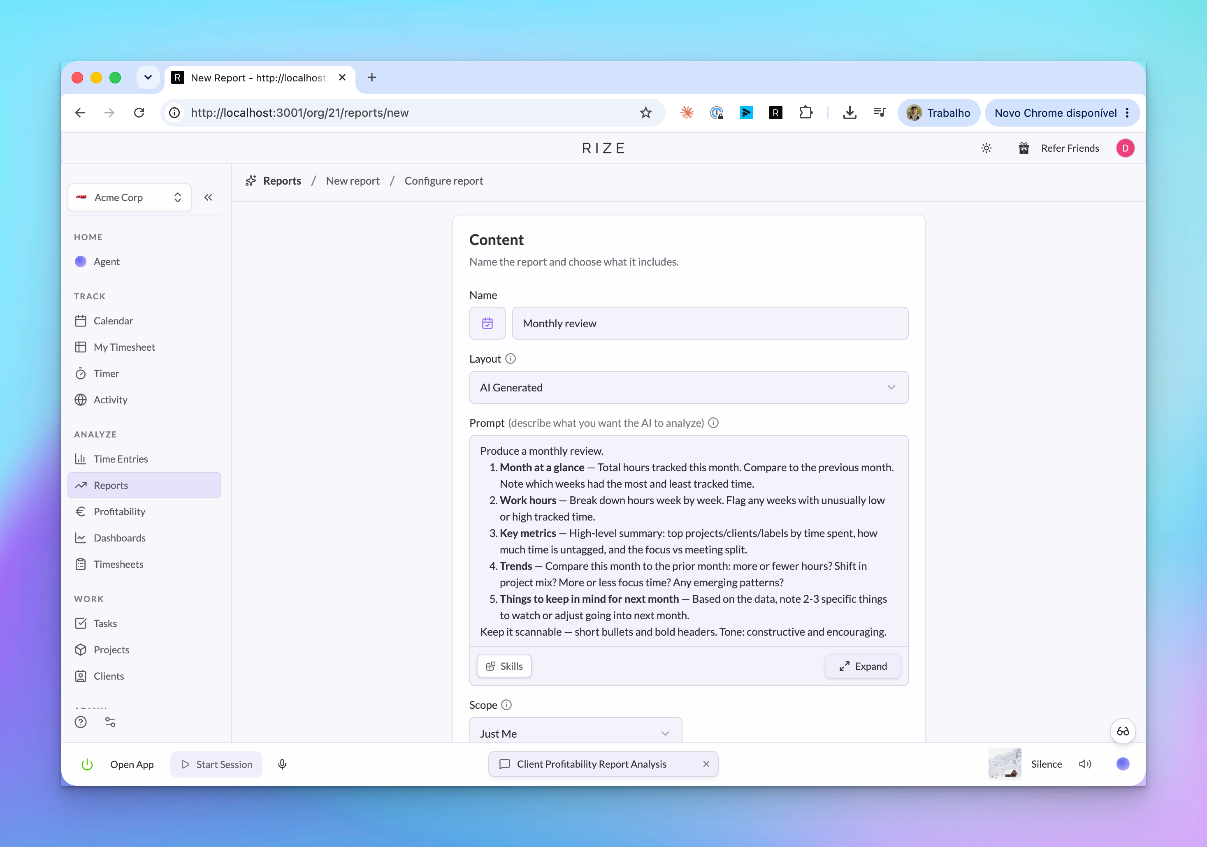Show the Layout info tooltip icon
This screenshot has height=847, width=1207.
(511, 359)
